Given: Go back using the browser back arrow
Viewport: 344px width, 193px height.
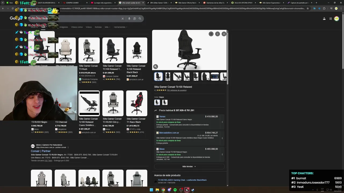Looking at the screenshot, I should (x=3, y=8).
